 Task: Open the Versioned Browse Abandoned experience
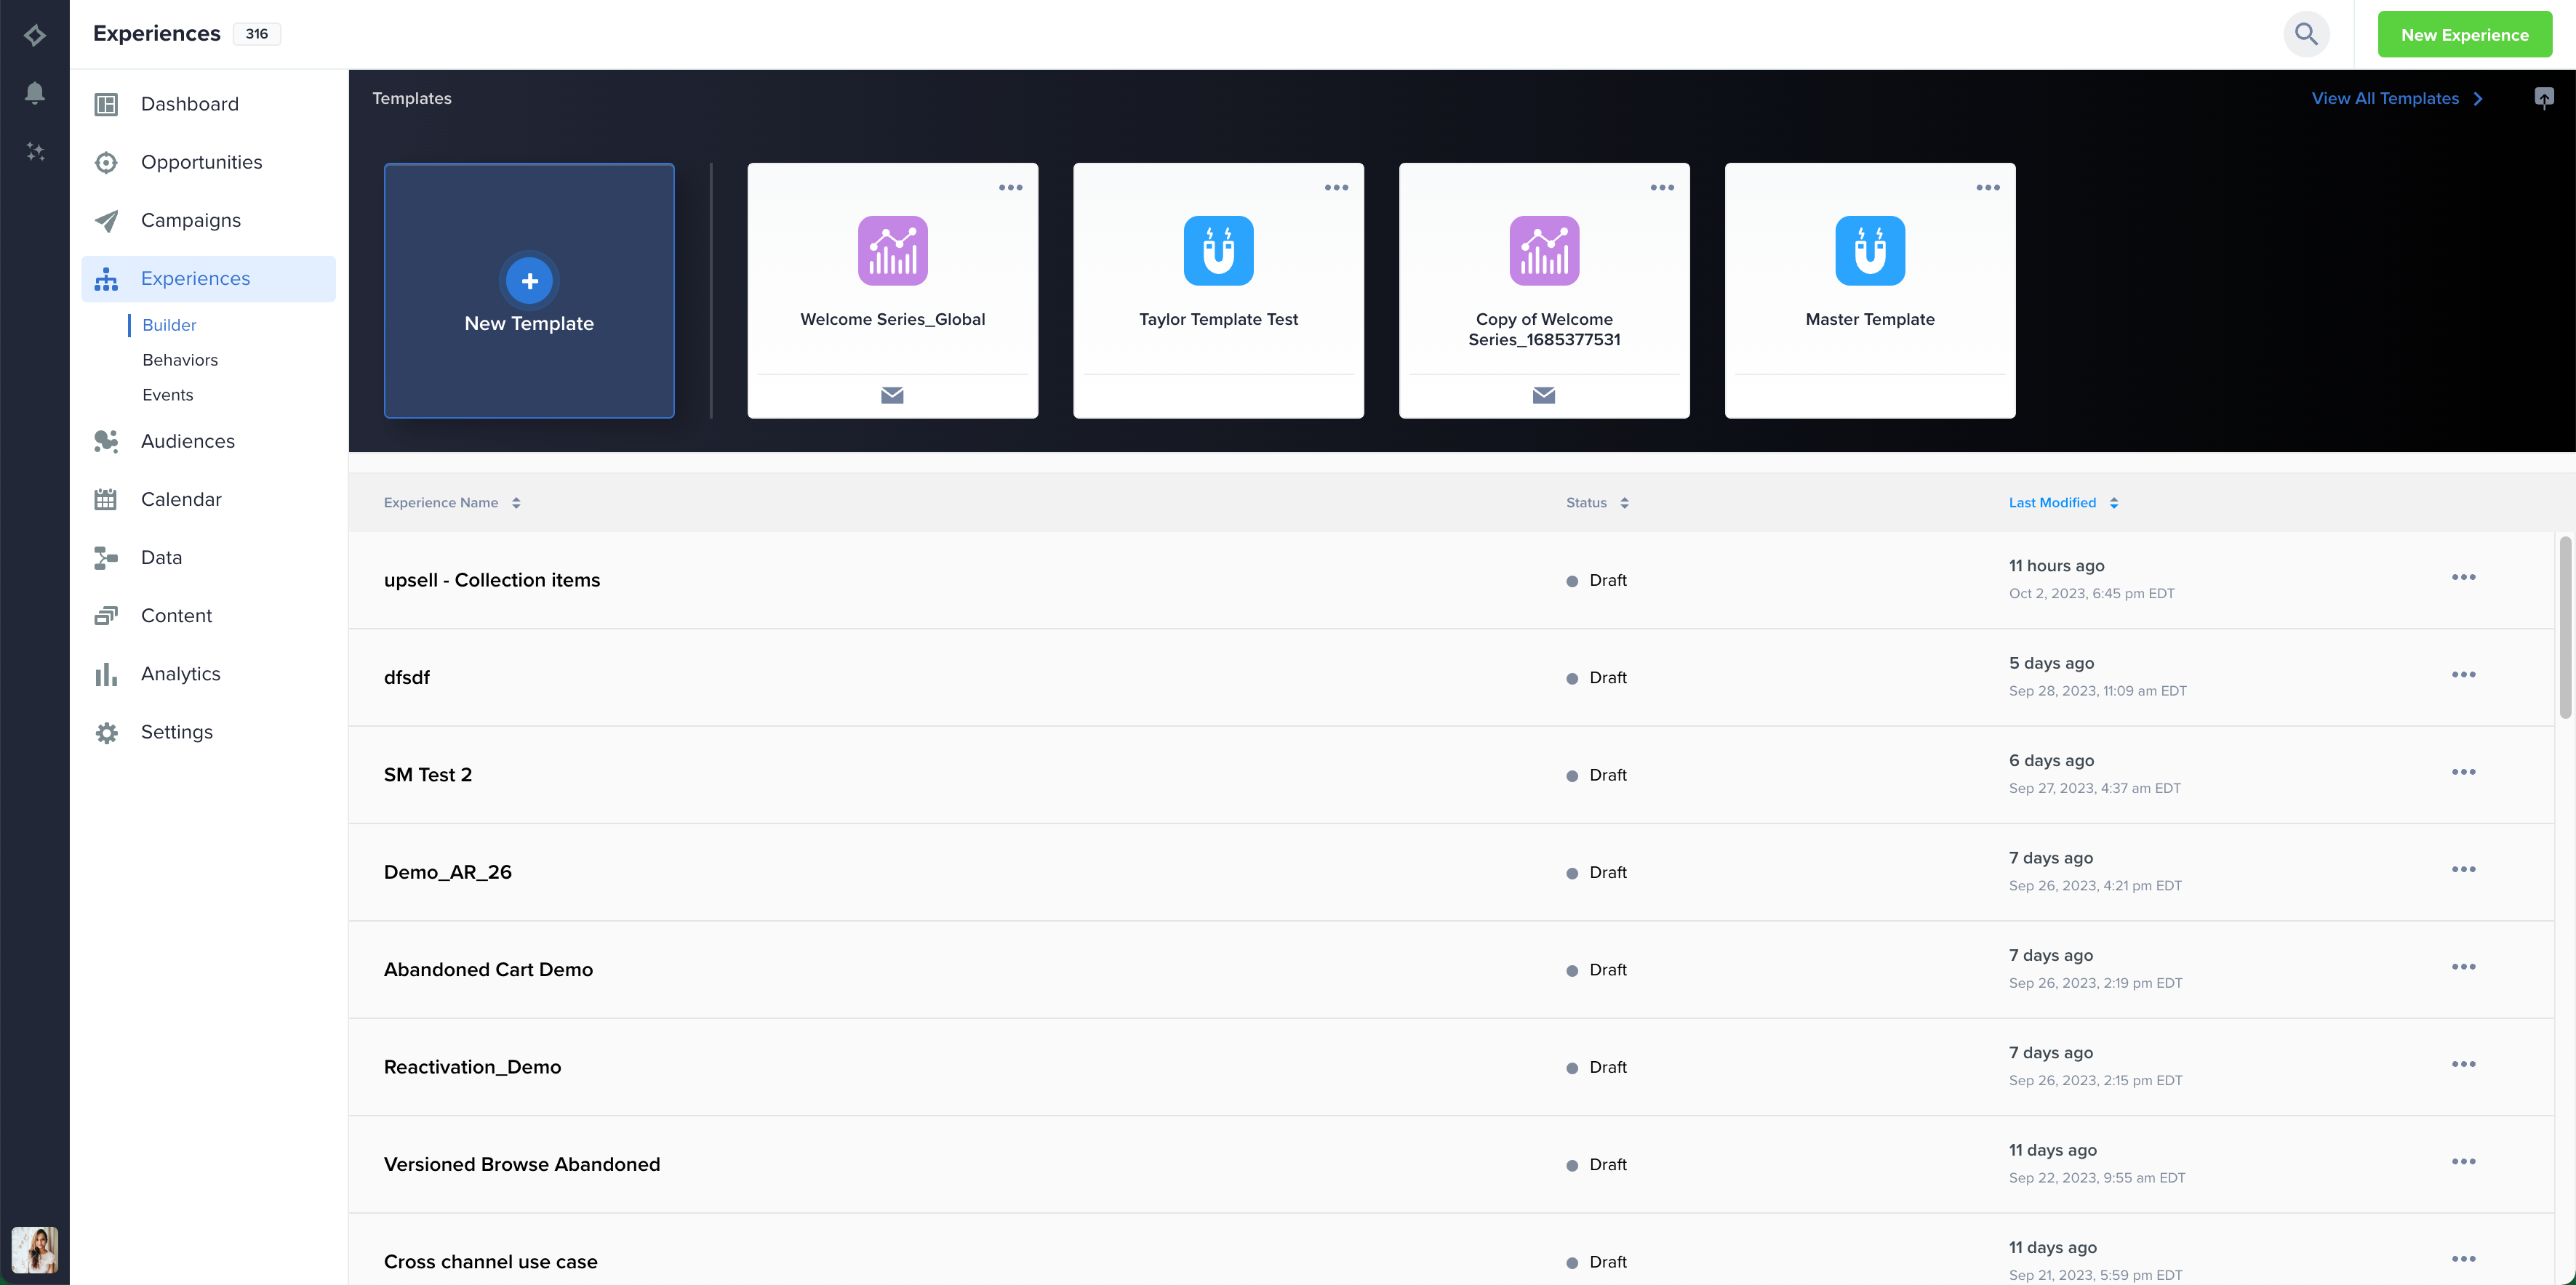522,1165
